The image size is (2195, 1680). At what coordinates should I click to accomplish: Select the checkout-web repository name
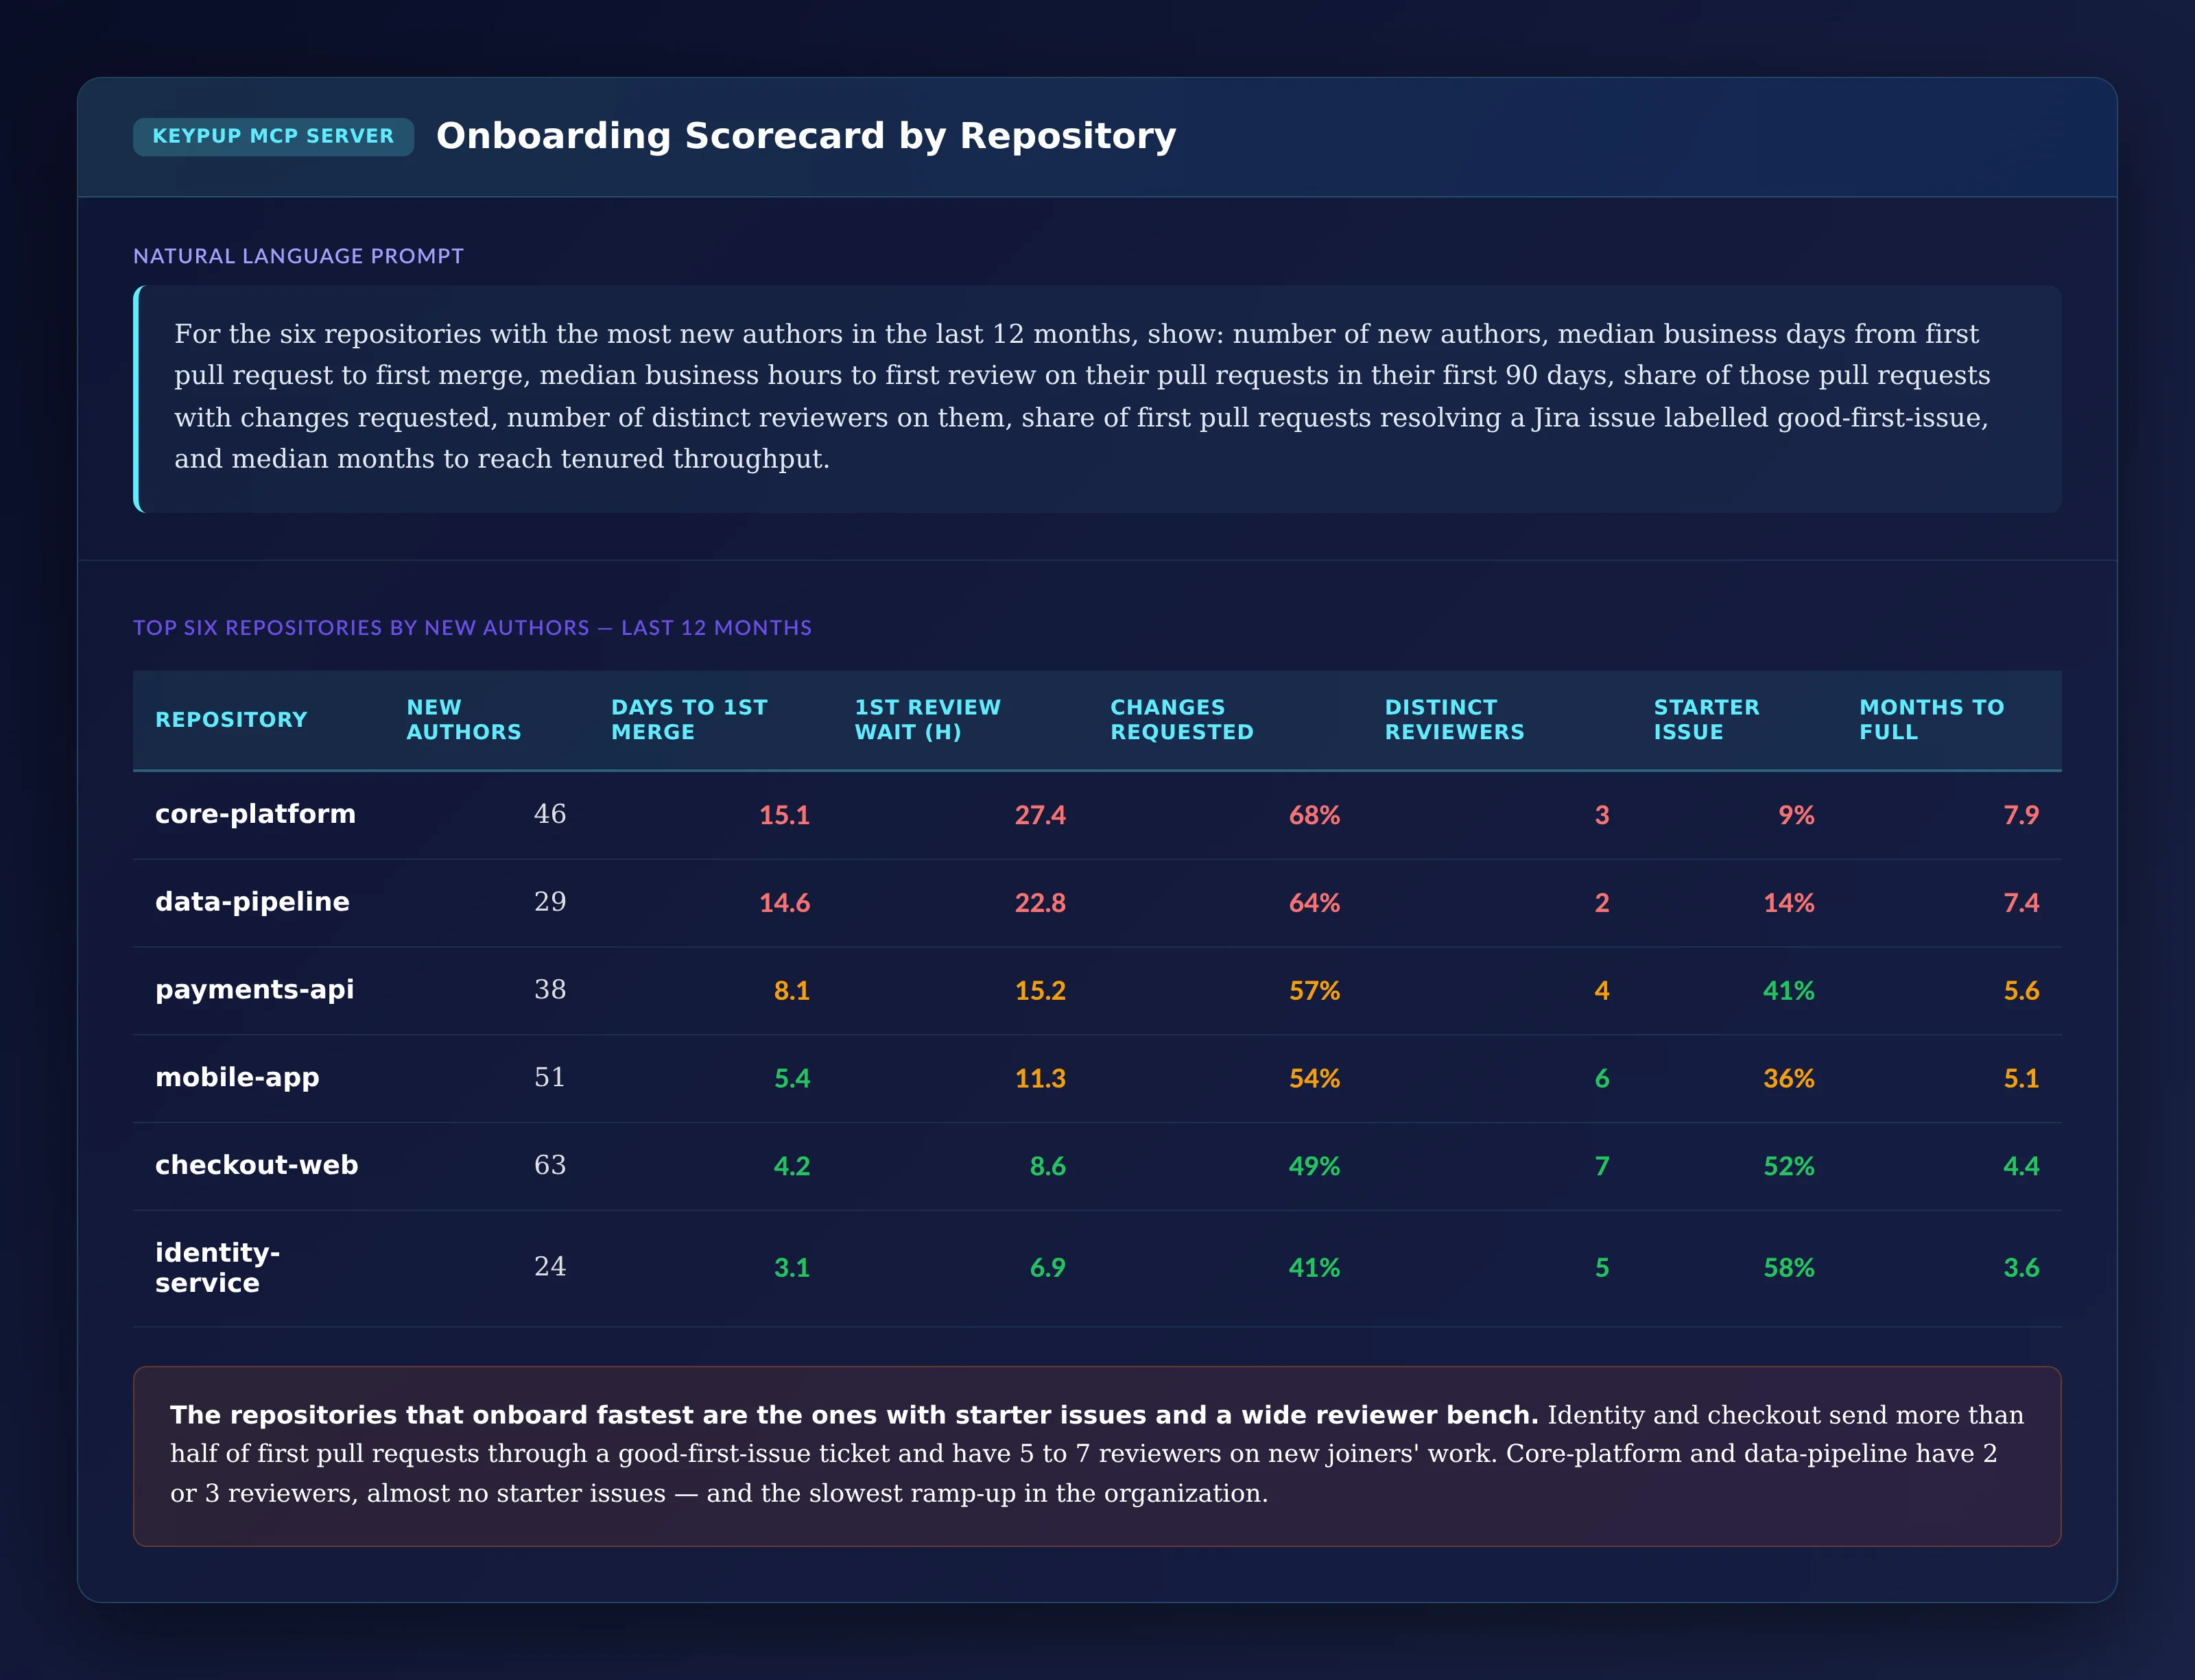point(256,1165)
